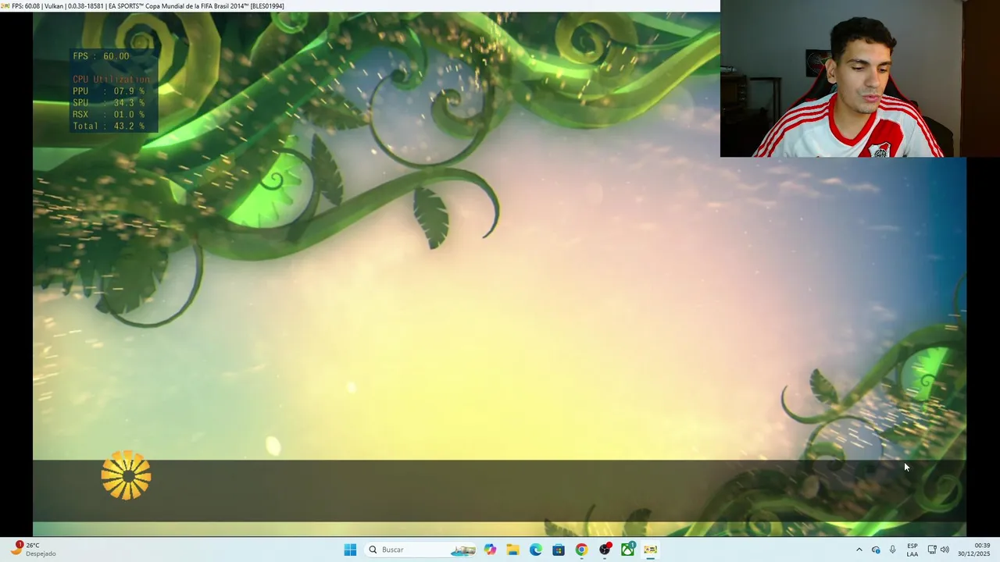This screenshot has width=1000, height=562.
Task: Open the Xbox app from the taskbar
Action: tap(627, 550)
